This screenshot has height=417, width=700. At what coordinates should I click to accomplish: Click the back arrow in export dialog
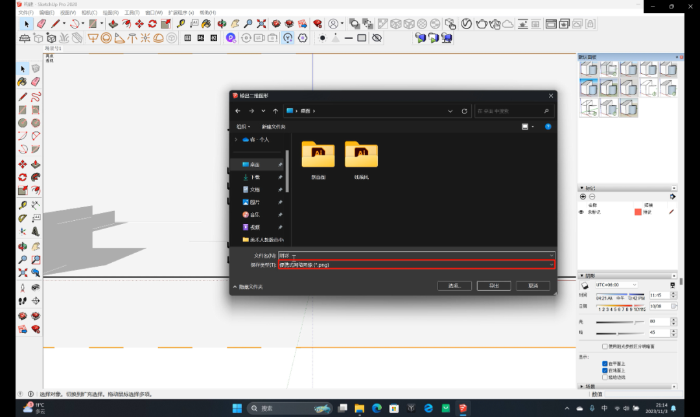point(238,111)
